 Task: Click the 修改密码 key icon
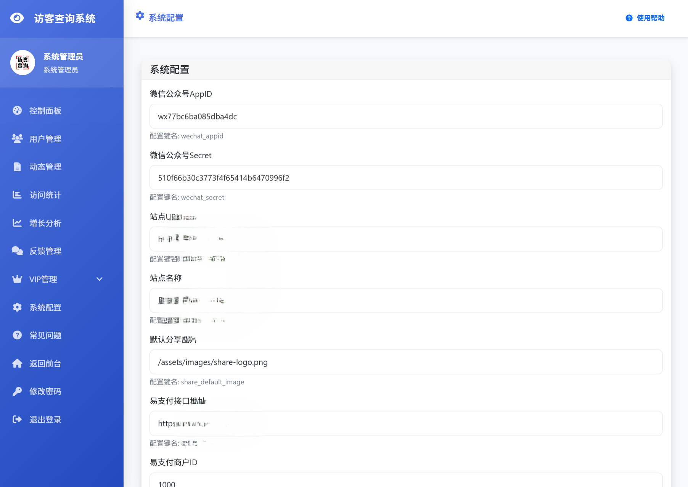pyautogui.click(x=17, y=391)
